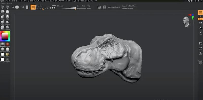Choose the red MatCap material
Viewport: 203px width, 100px height.
click(x=8, y=45)
